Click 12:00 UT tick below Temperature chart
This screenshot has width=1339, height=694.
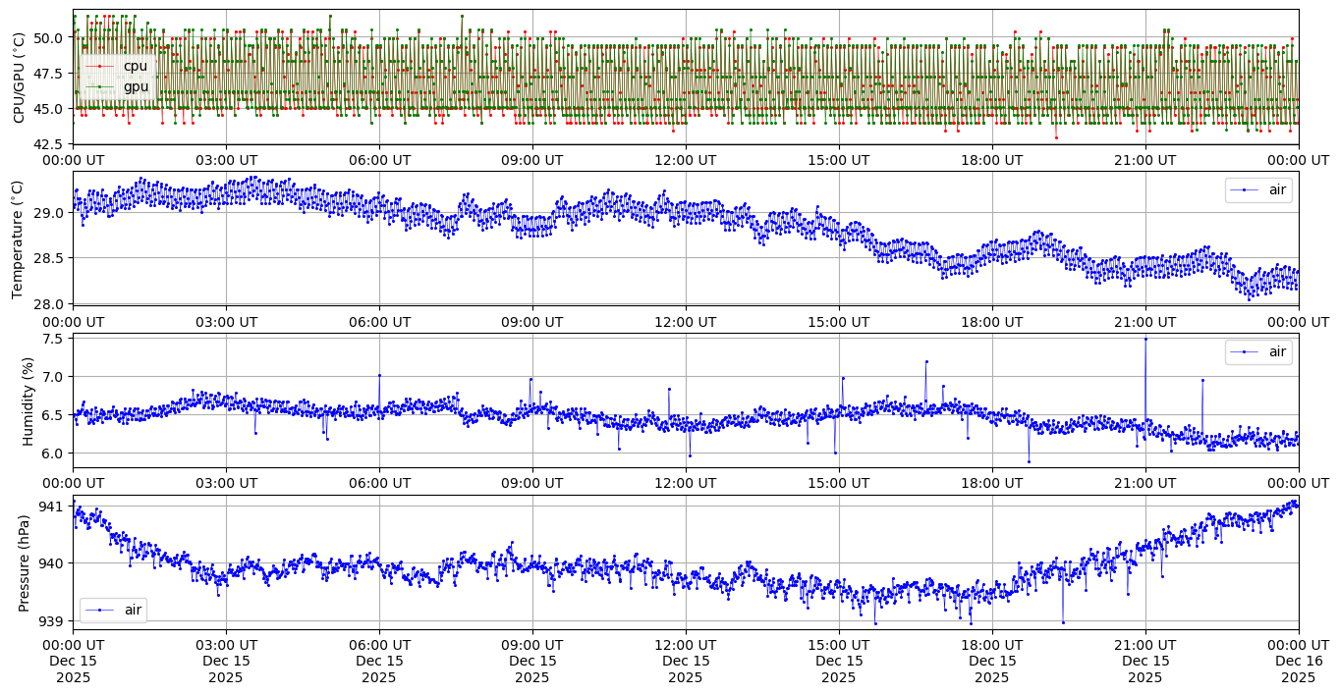click(x=685, y=321)
